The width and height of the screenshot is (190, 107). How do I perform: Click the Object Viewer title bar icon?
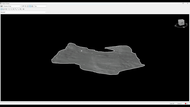coord(1,3)
